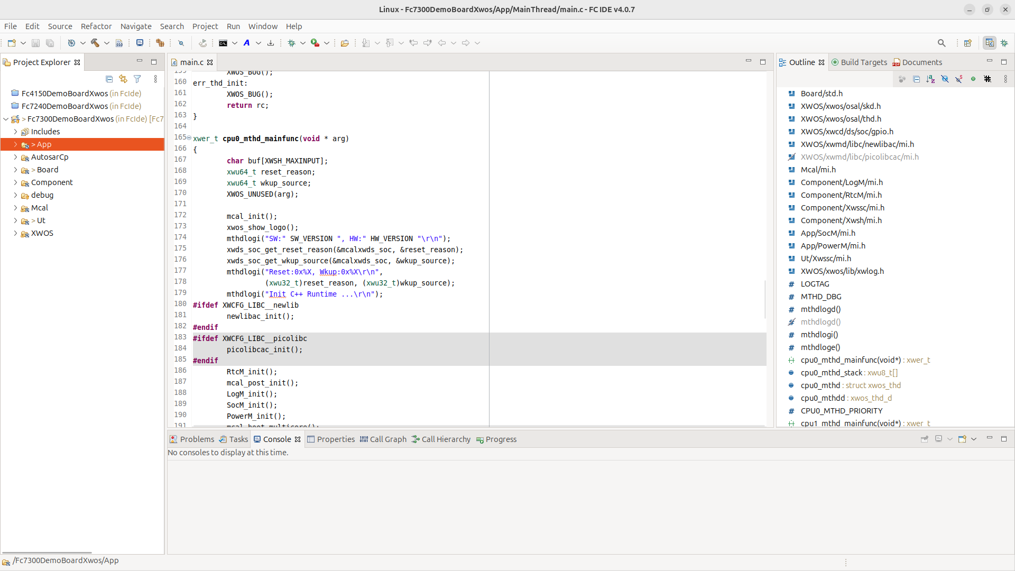Click the Debug bug icon in the toolbar
This screenshot has height=571, width=1015.
pyautogui.click(x=291, y=43)
